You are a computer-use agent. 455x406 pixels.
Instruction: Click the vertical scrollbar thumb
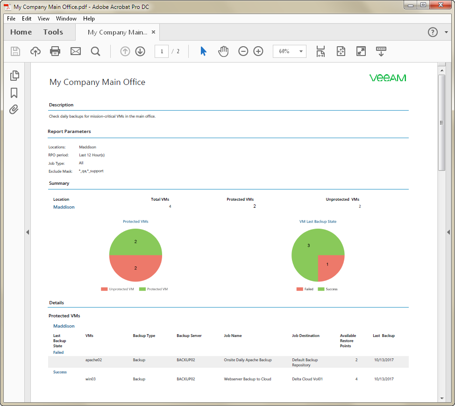click(x=441, y=123)
